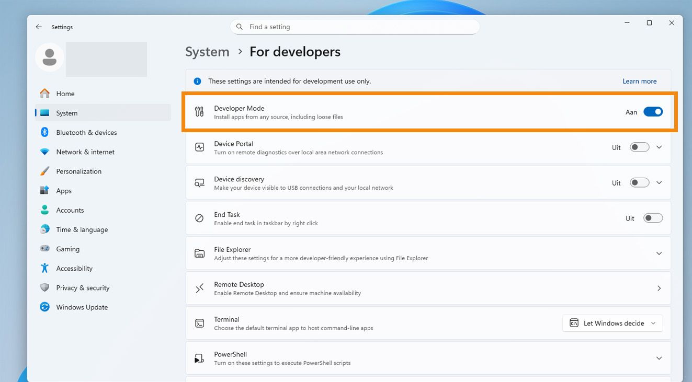
Task: Click the Accessibility sidebar entry
Action: (103, 268)
